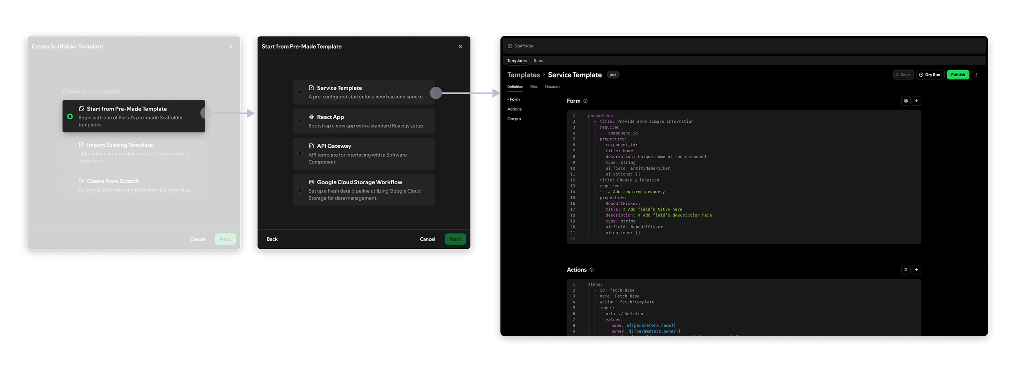Click the sigma icon in Actions header
Viewport: 1021px width, 385px height.
906,270
